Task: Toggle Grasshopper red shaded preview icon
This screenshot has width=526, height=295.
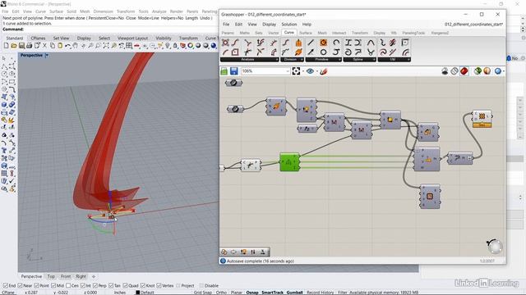Action: (x=464, y=71)
